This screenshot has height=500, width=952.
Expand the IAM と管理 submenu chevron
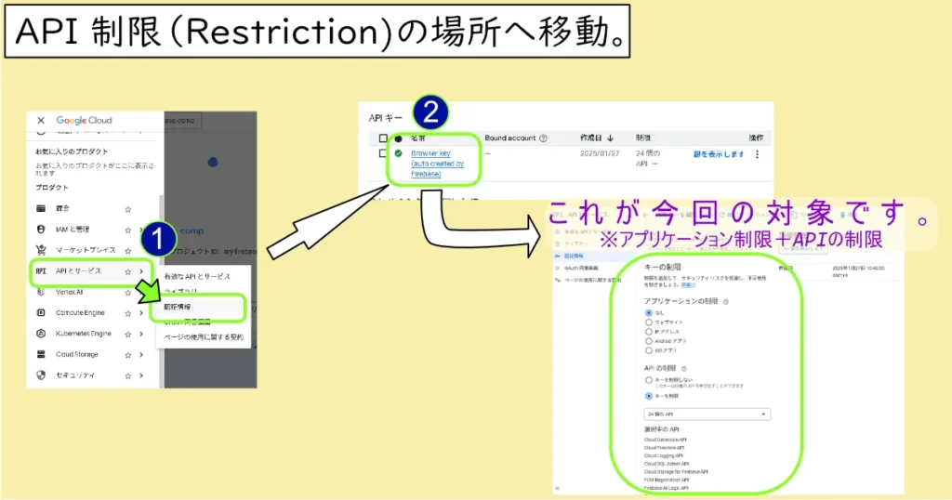click(x=141, y=230)
